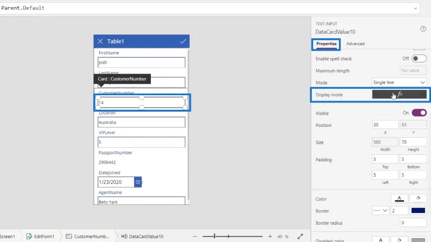The image size is (431, 242).
Task: Click the Size Width input field
Action: pyautogui.click(x=385, y=142)
